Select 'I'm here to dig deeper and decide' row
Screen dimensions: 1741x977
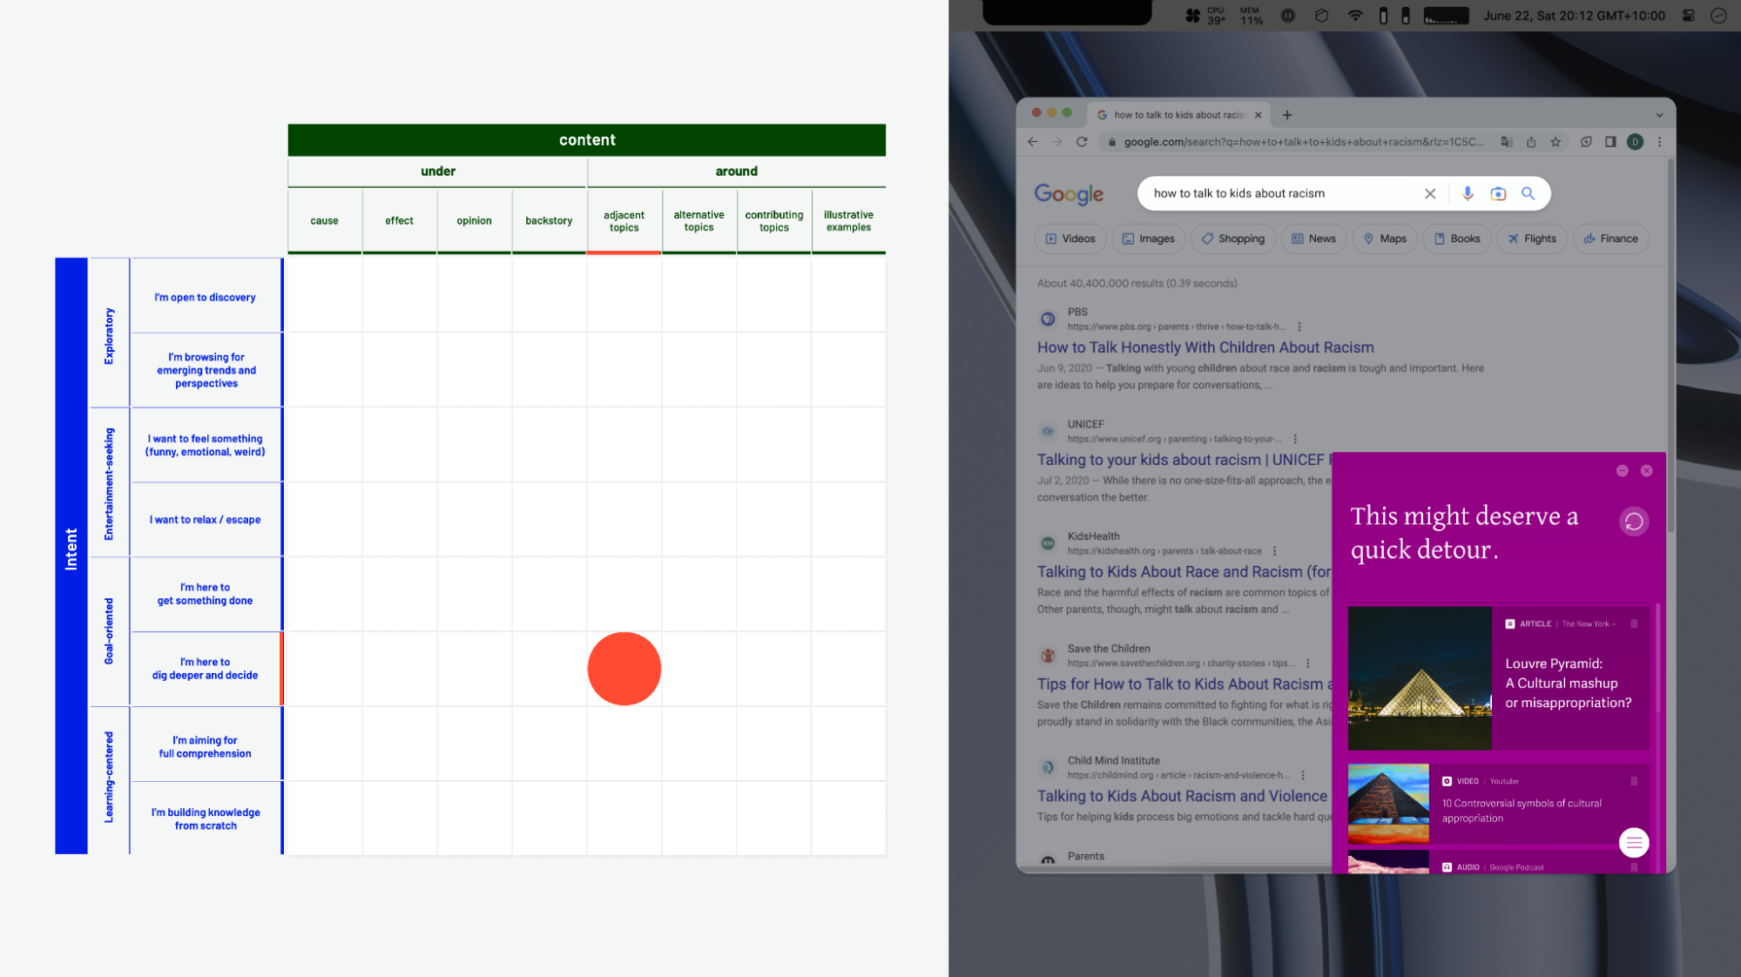[206, 669]
